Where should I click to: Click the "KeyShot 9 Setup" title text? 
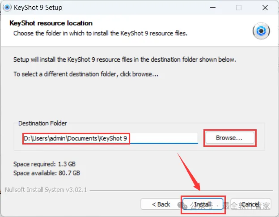click(x=38, y=8)
